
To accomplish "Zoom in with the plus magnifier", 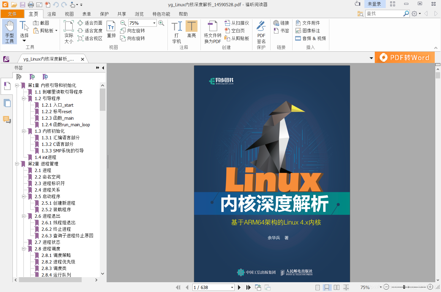I will pyautogui.click(x=161, y=23).
